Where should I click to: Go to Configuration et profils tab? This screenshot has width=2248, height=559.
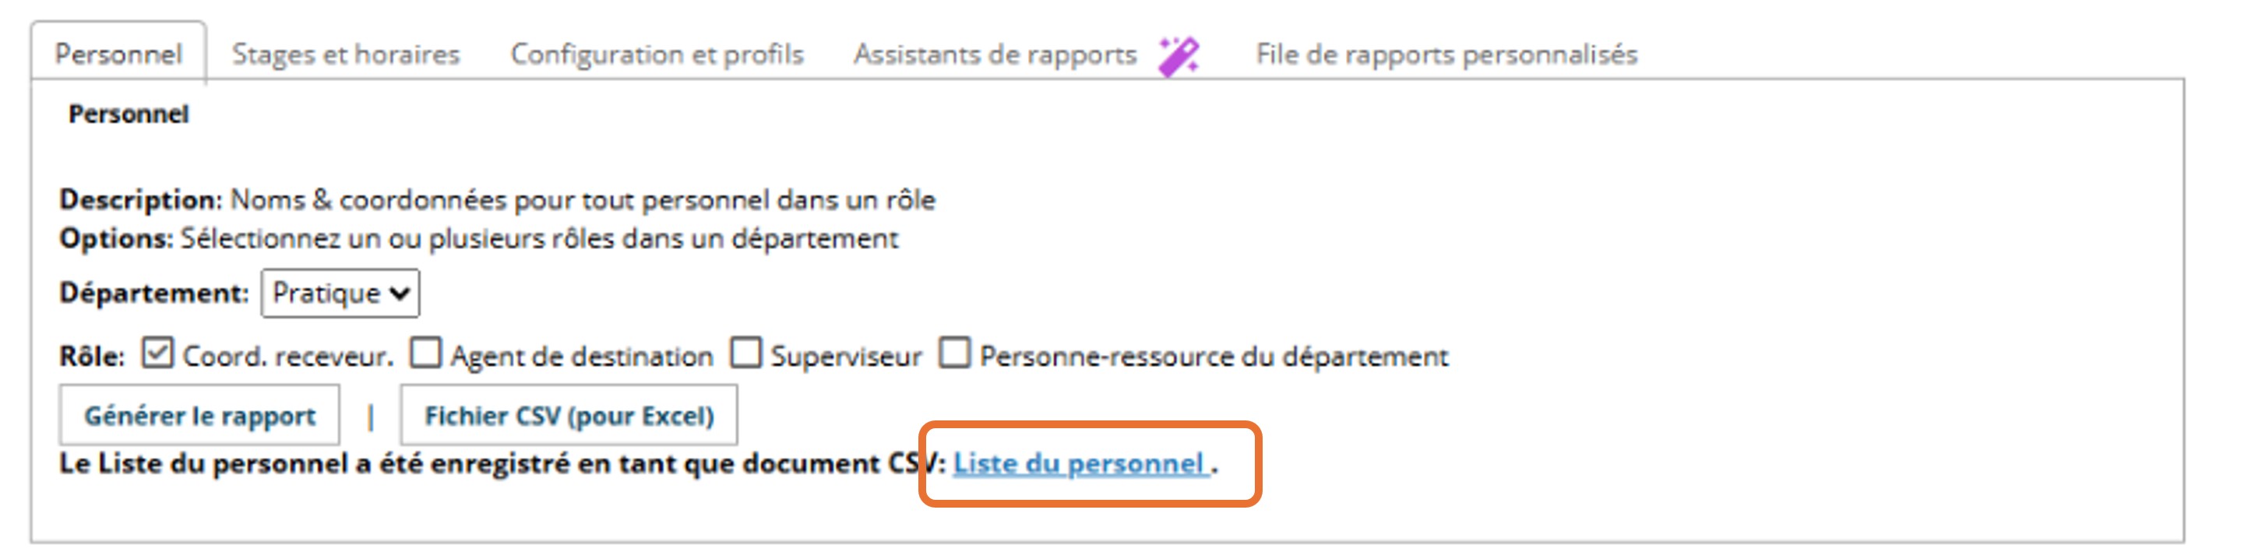click(x=656, y=54)
